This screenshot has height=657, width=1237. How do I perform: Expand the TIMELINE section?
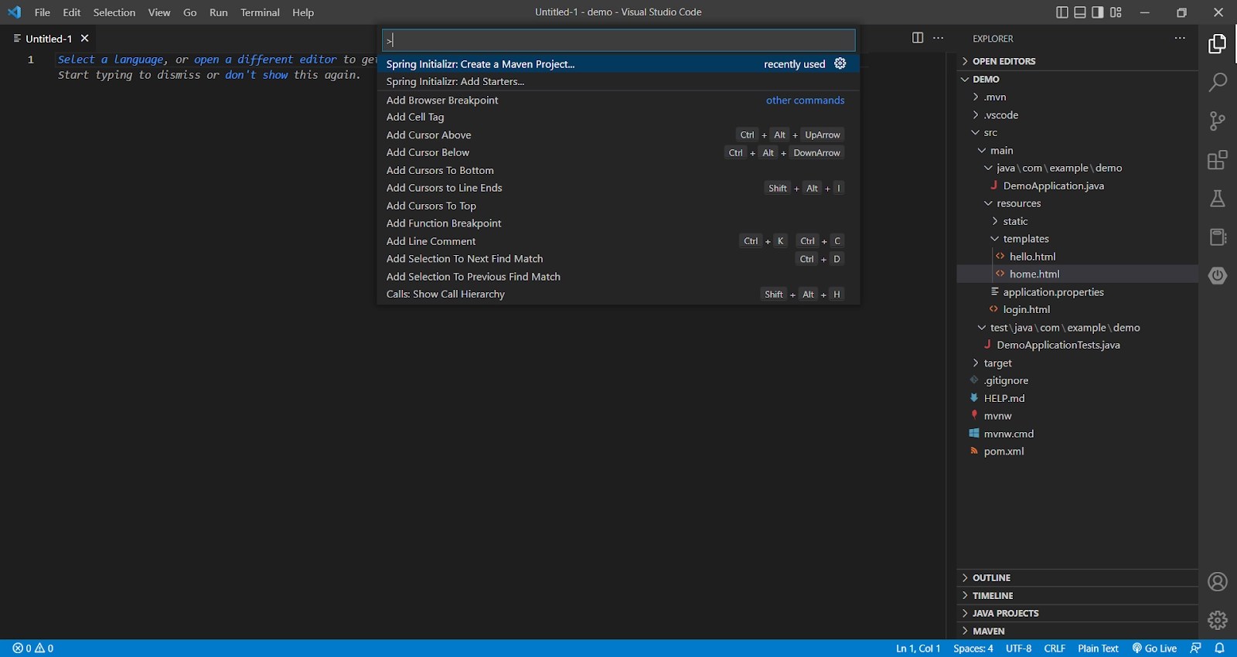[1077, 595]
